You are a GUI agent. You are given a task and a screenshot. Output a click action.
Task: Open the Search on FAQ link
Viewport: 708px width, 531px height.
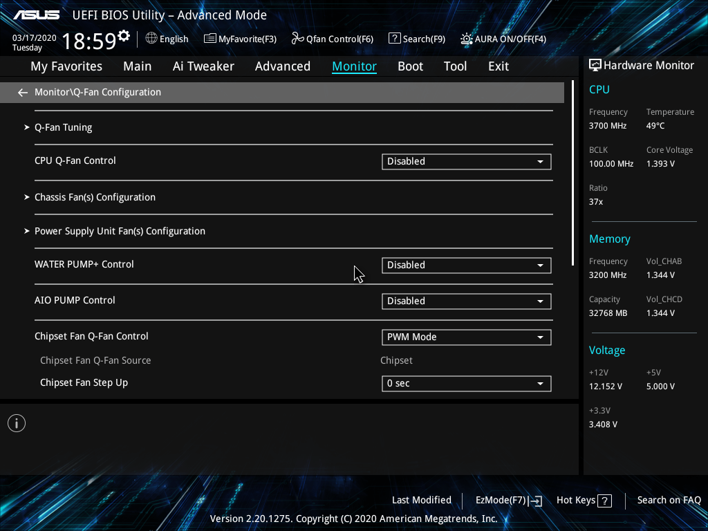[x=669, y=501]
